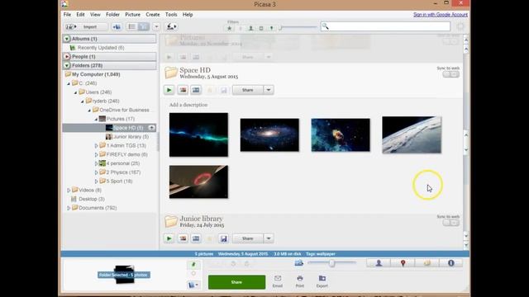This screenshot has height=297, width=529.
Task: Open the View menu
Action: 95,15
